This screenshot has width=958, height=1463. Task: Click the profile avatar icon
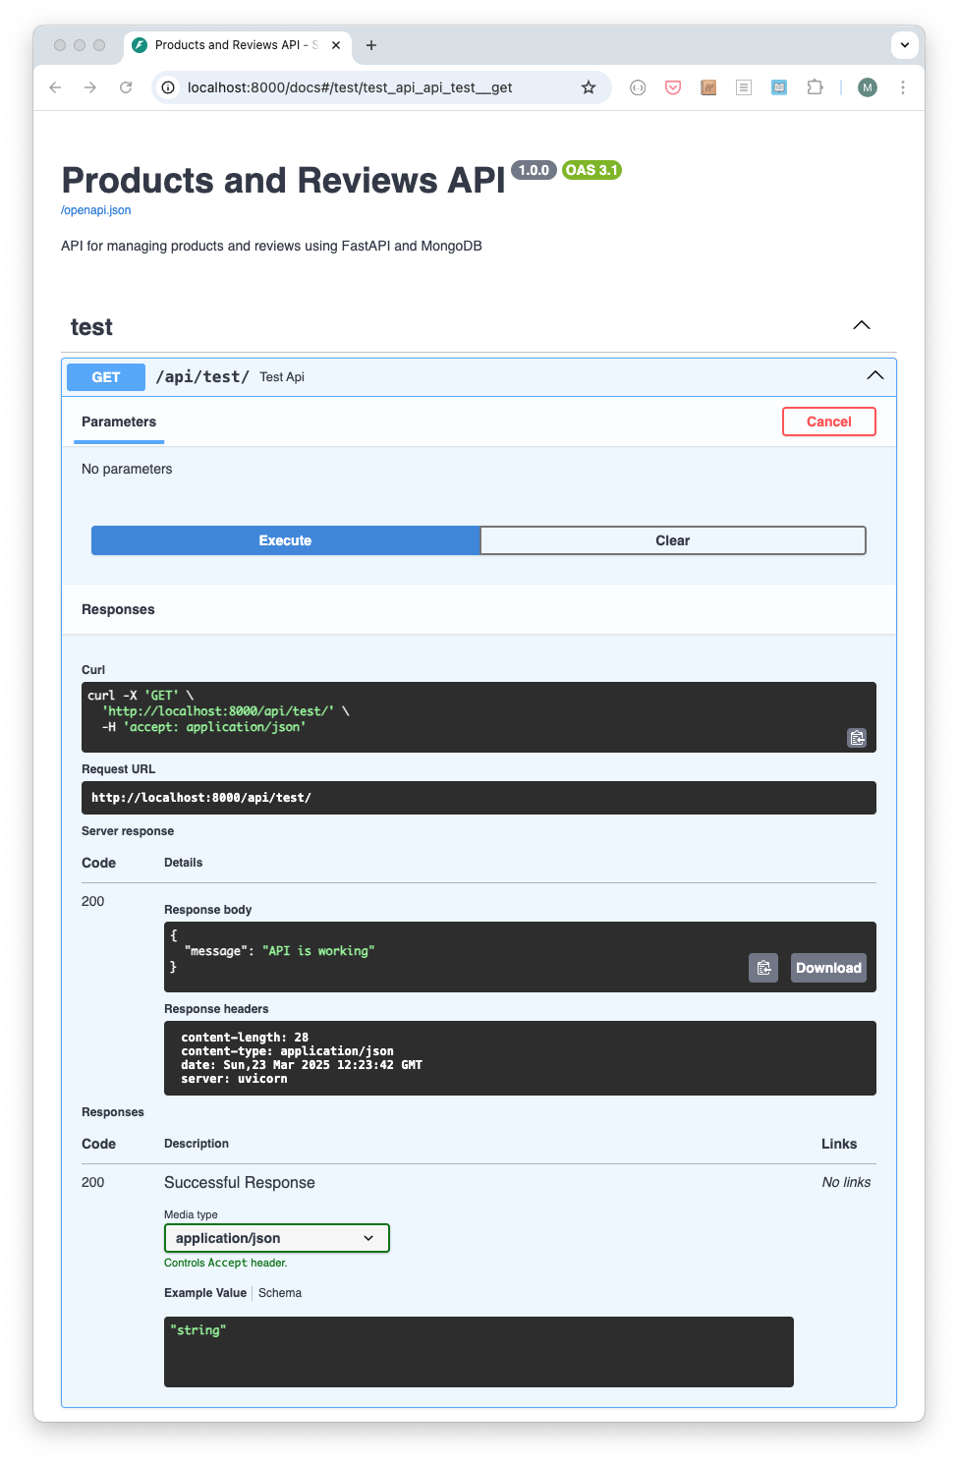867,87
